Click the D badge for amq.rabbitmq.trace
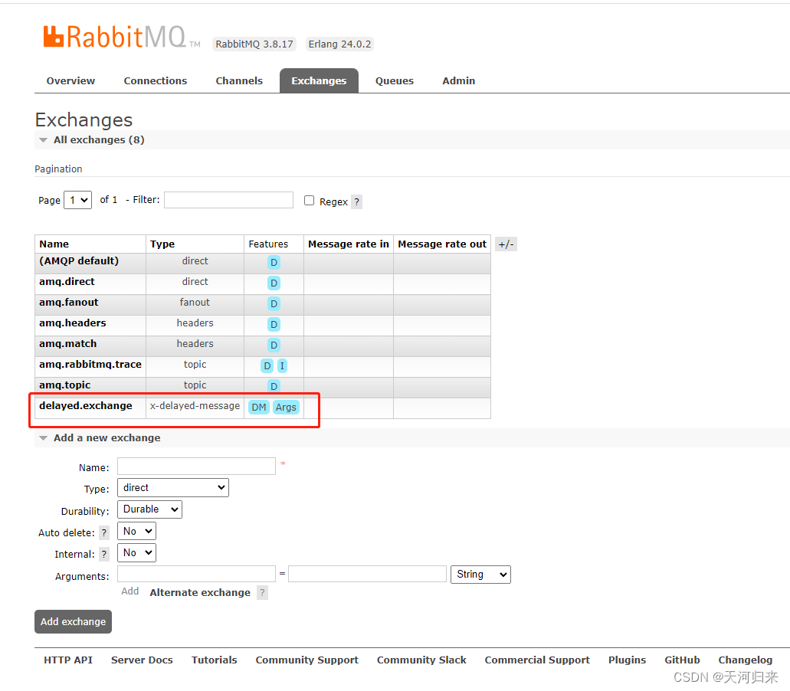 267,365
